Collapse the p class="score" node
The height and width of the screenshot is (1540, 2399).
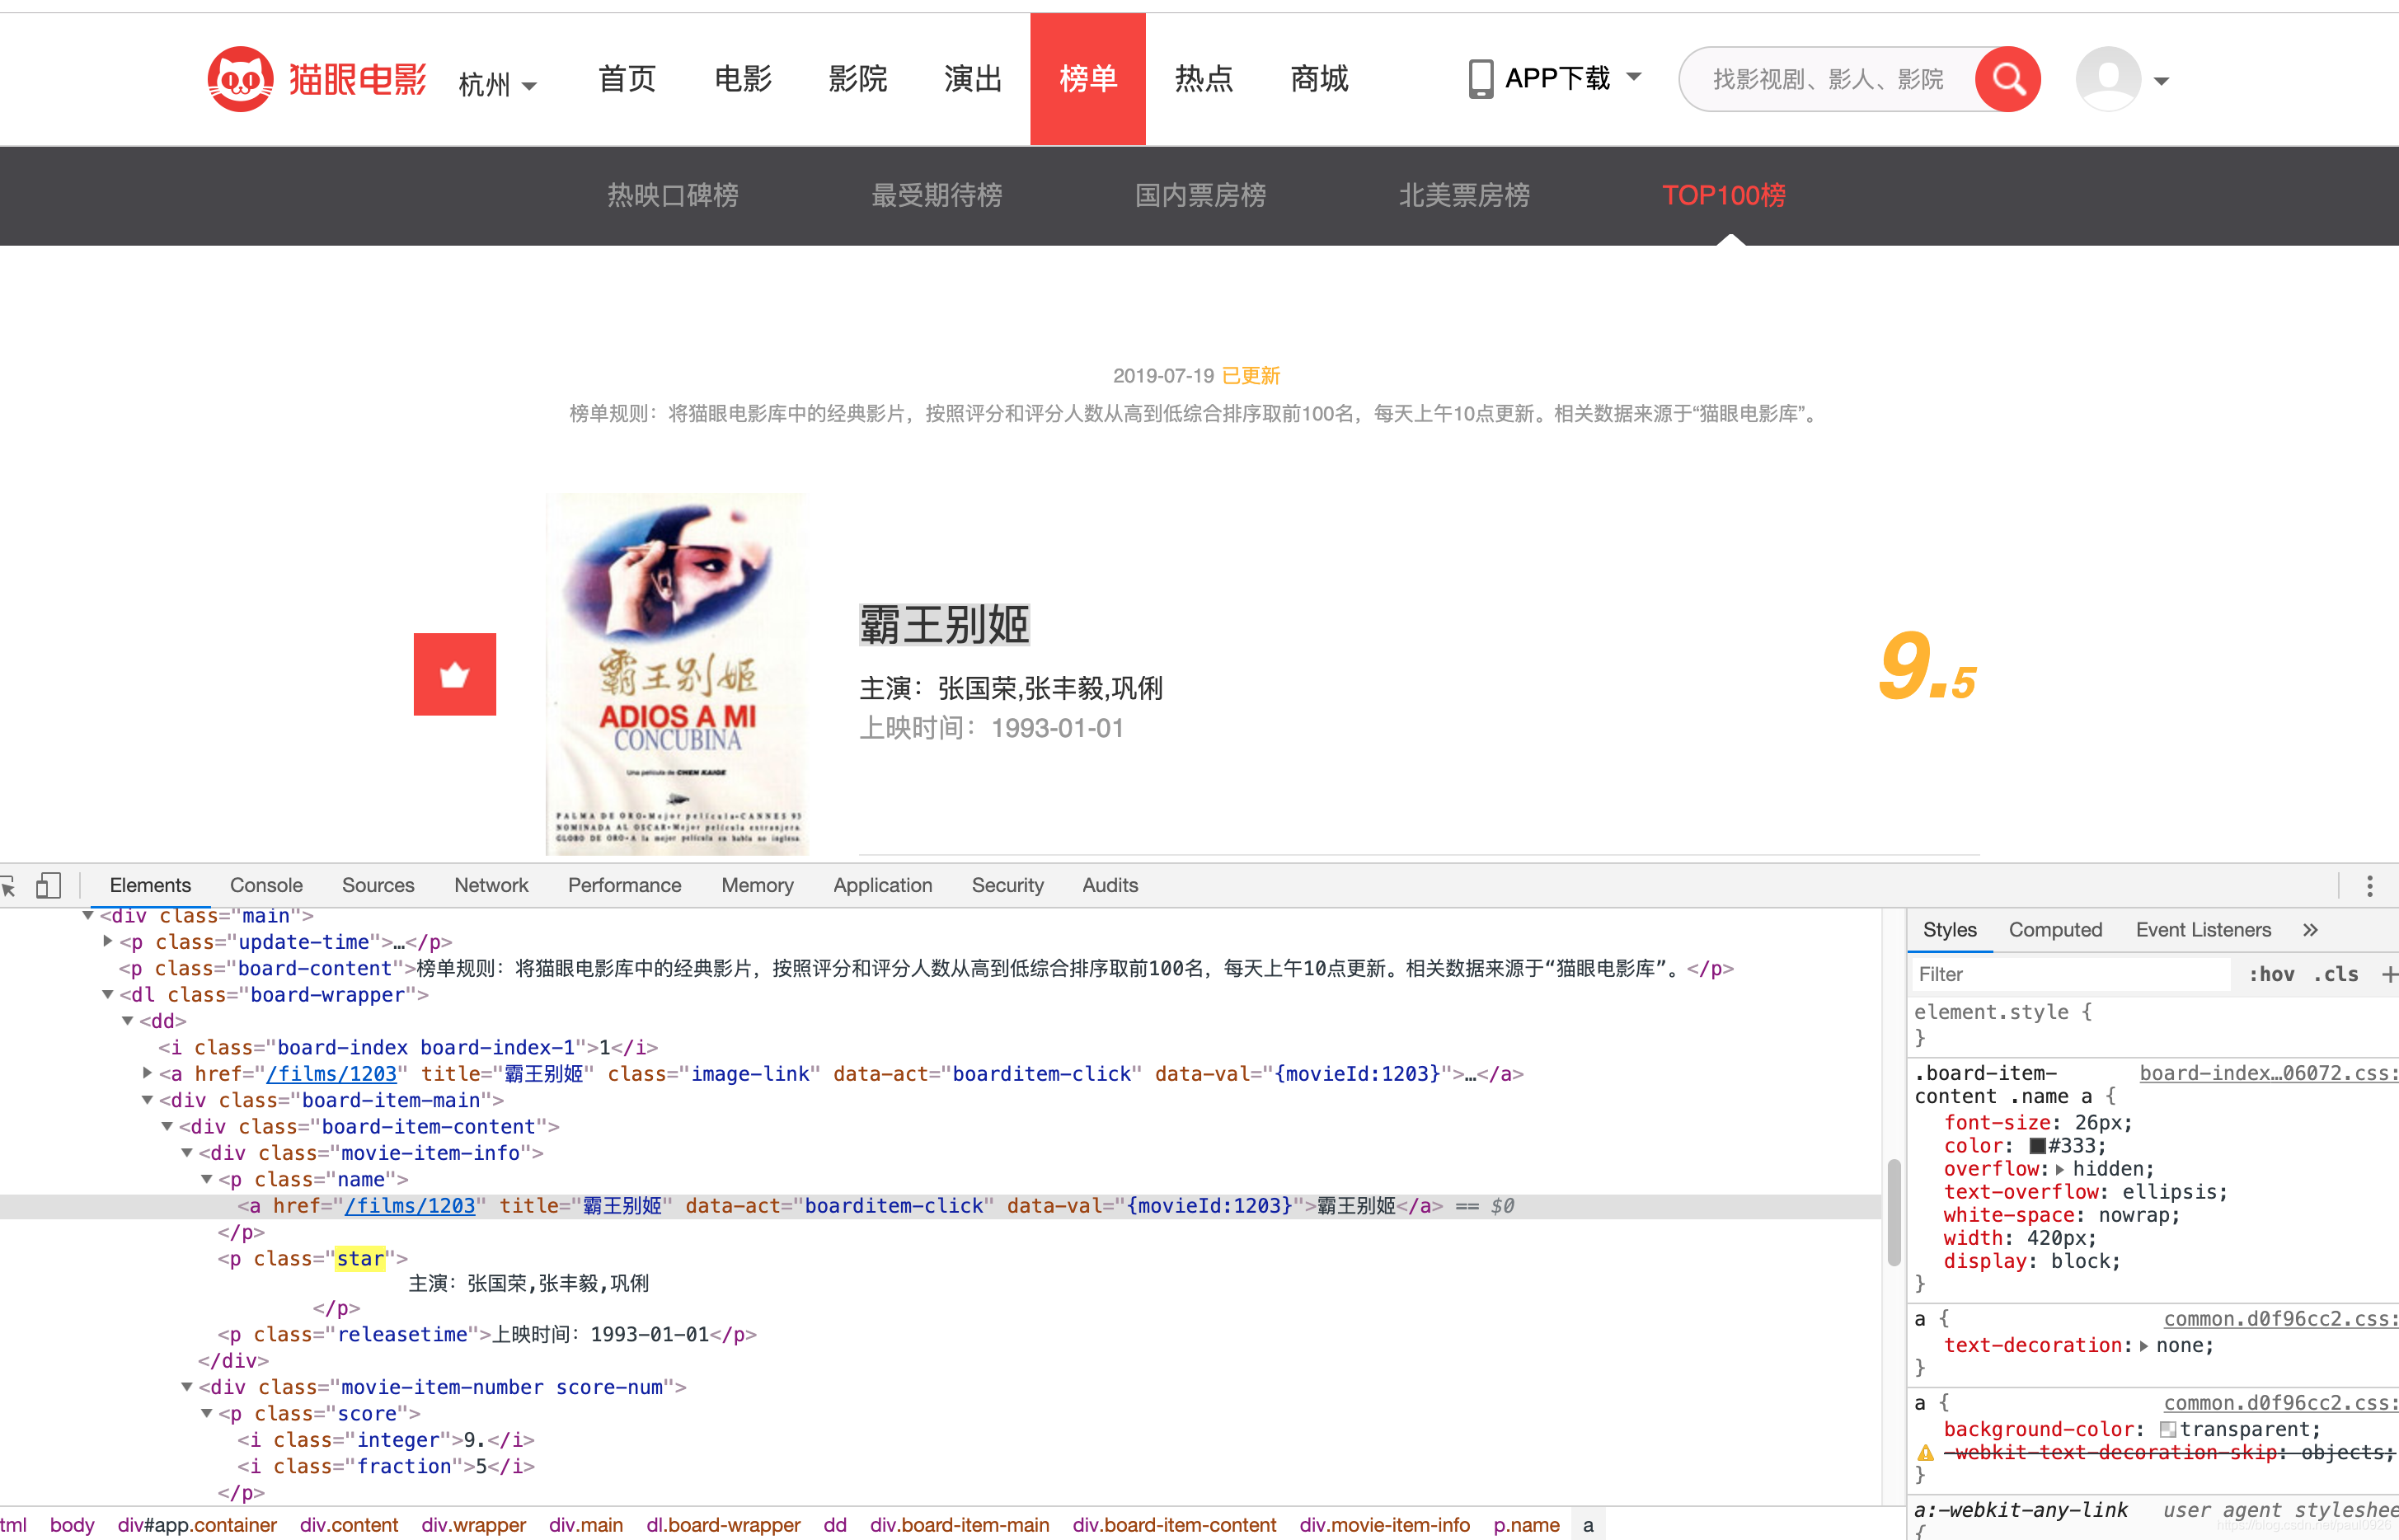click(207, 1413)
